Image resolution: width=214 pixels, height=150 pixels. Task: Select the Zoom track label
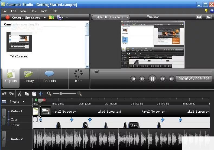coord(14,120)
